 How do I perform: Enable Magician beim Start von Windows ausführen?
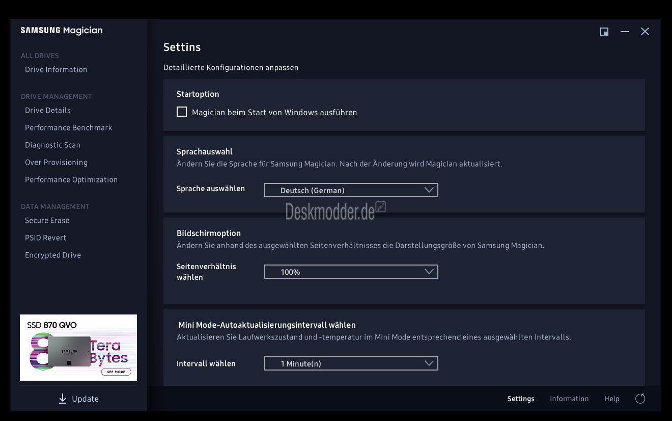tap(182, 112)
